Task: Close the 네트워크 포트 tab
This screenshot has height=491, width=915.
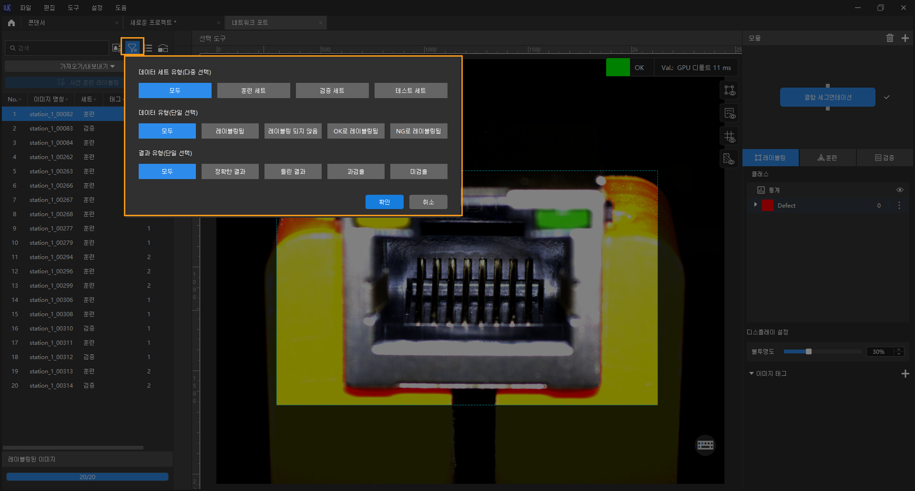Action: tap(321, 23)
